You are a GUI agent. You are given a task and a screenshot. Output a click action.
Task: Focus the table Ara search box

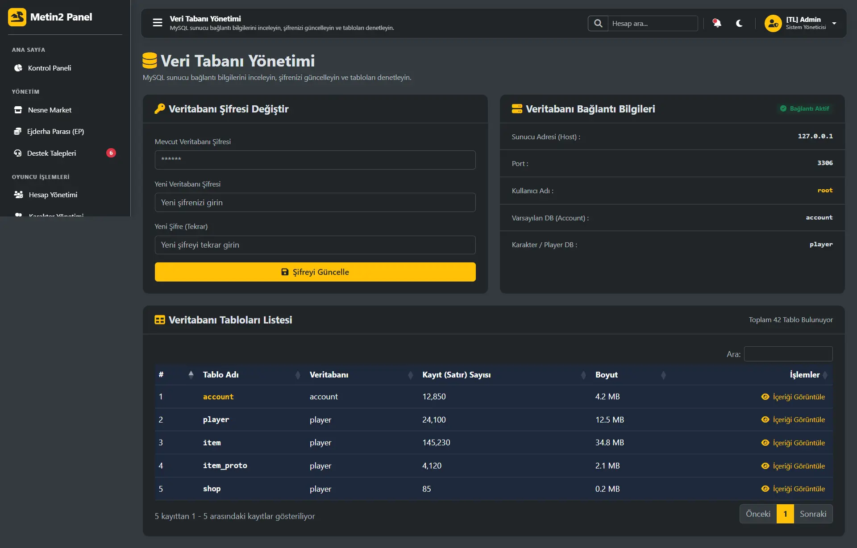point(788,354)
